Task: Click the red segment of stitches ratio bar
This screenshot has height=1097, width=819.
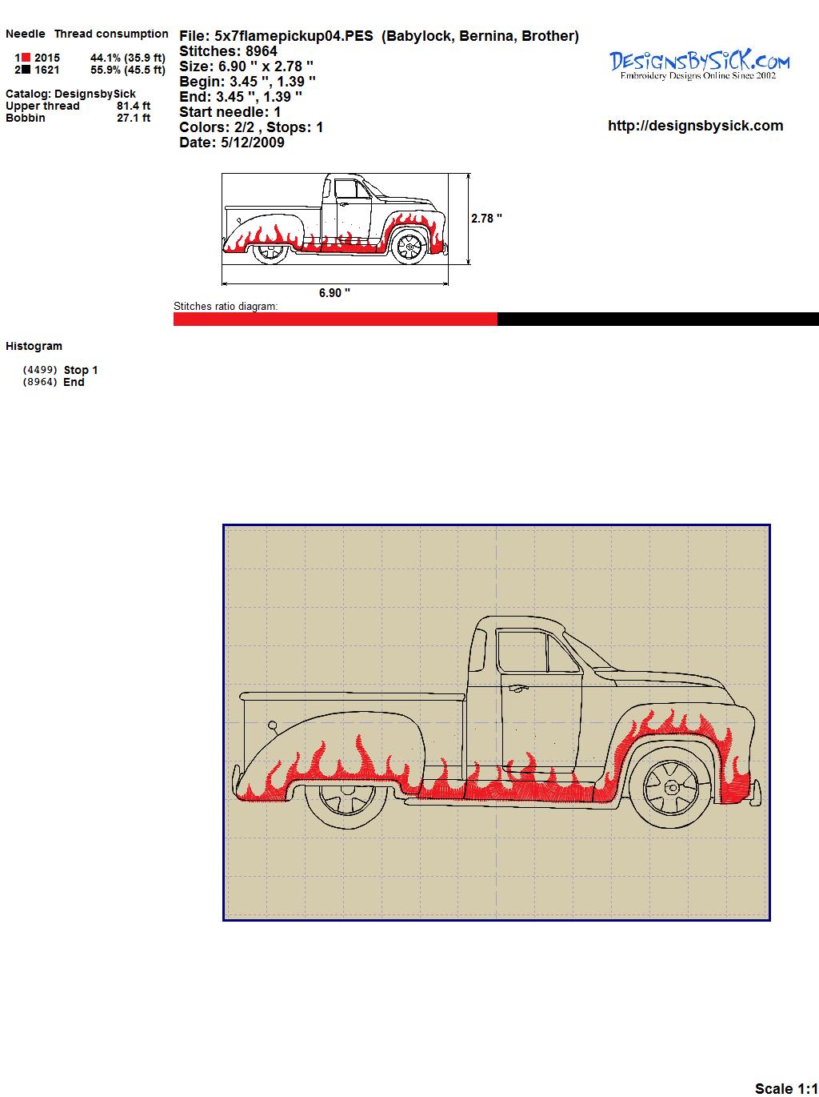Action: coord(335,319)
